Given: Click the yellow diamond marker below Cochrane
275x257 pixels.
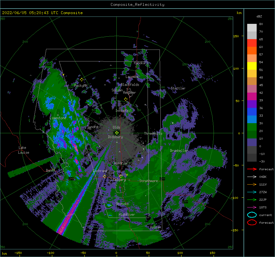Looking at the screenshot, I should (105, 176).
